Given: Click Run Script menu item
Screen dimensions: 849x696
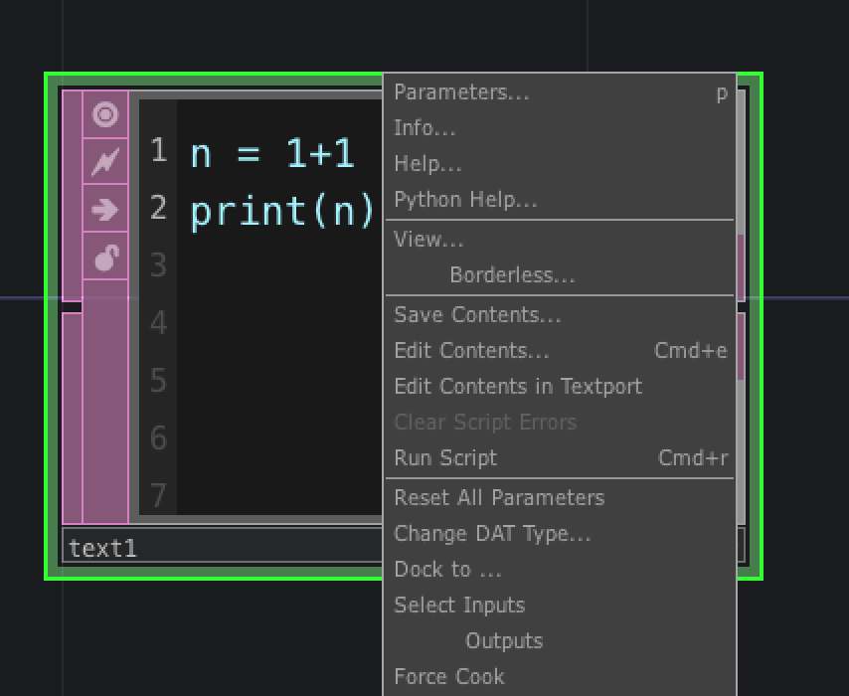Looking at the screenshot, I should point(561,457).
